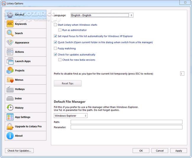Click the Launch Apps windows icon

pos(10,61)
